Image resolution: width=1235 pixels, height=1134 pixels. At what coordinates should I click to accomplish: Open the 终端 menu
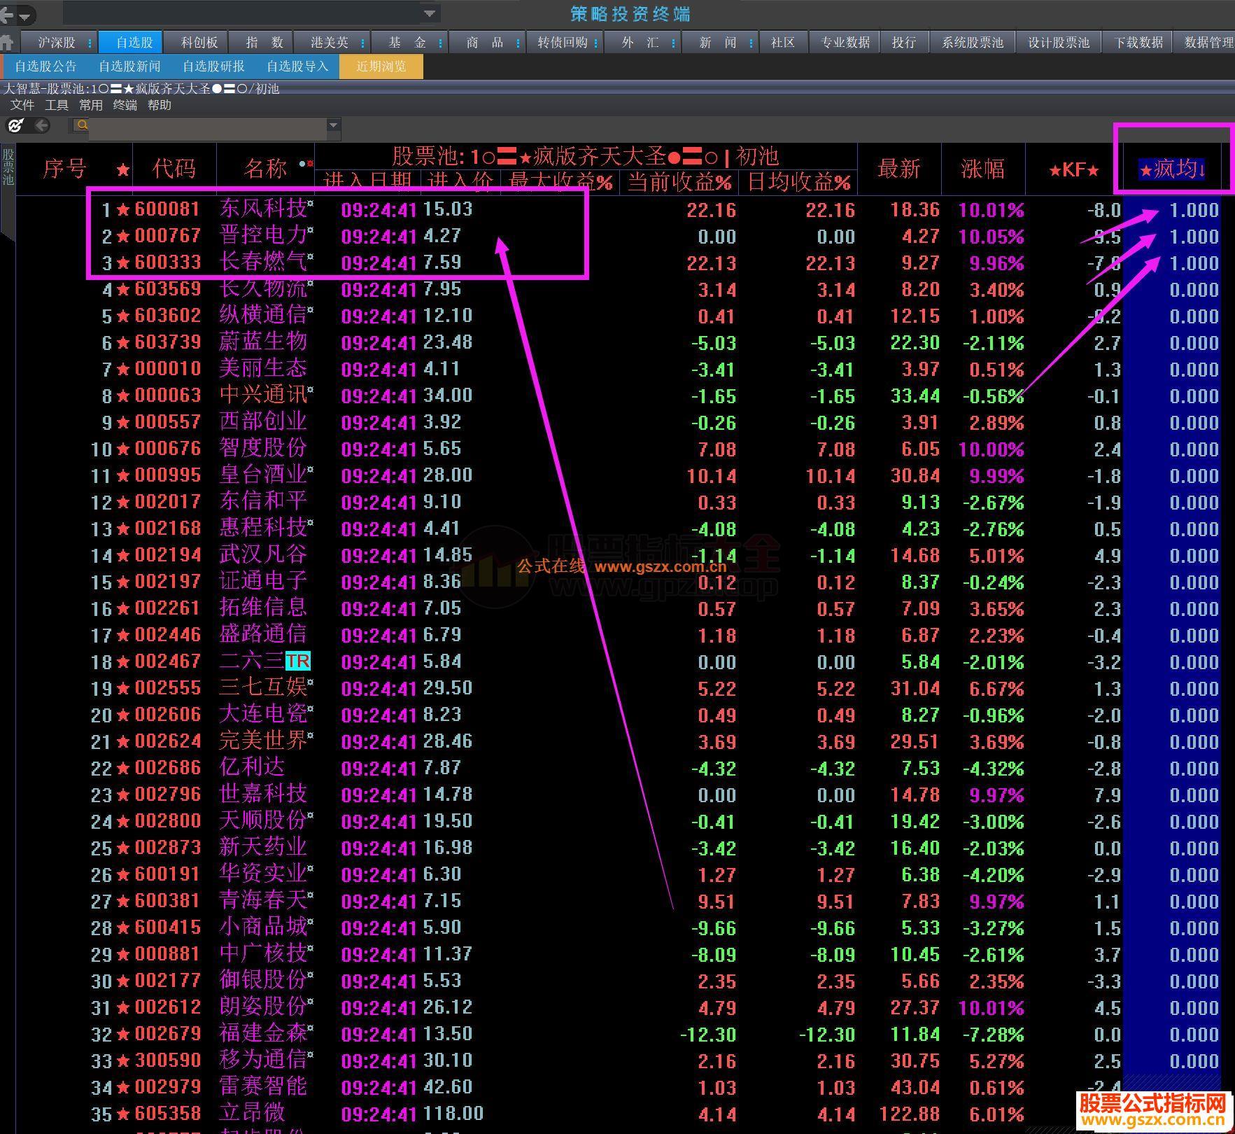[125, 105]
